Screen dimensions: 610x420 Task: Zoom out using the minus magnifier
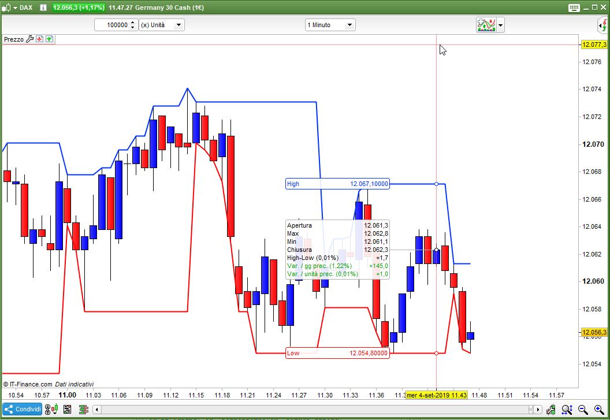(583, 410)
